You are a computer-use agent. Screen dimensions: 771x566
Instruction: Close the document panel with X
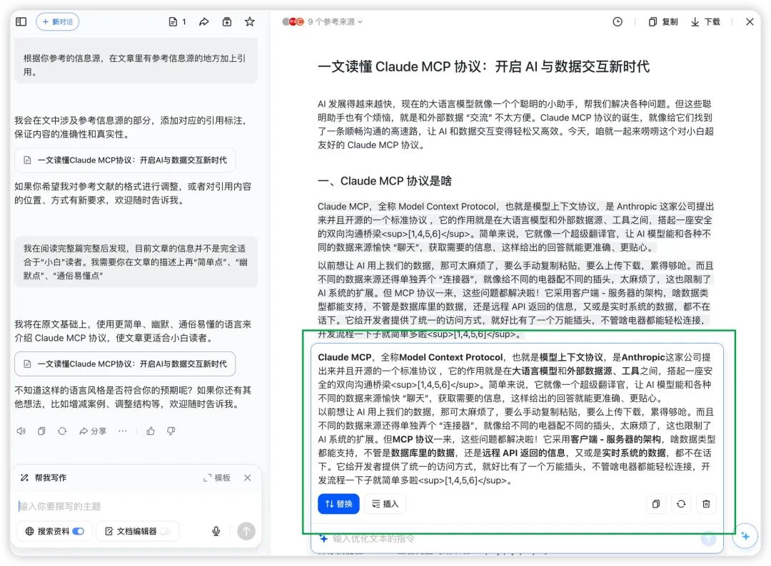coord(750,21)
